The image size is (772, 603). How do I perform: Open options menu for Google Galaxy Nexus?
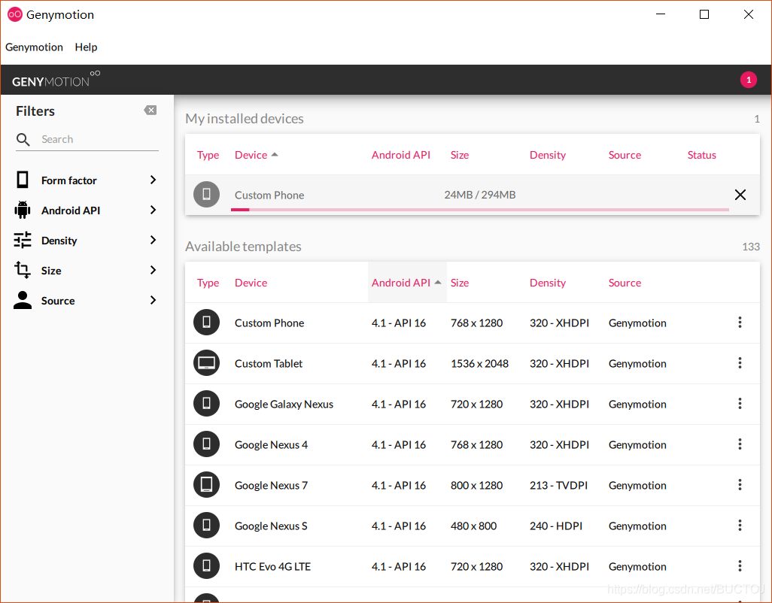740,403
